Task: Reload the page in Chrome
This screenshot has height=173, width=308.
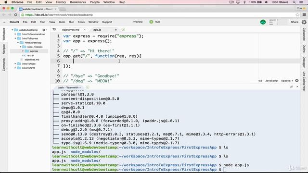Action: click(x=16, y=15)
